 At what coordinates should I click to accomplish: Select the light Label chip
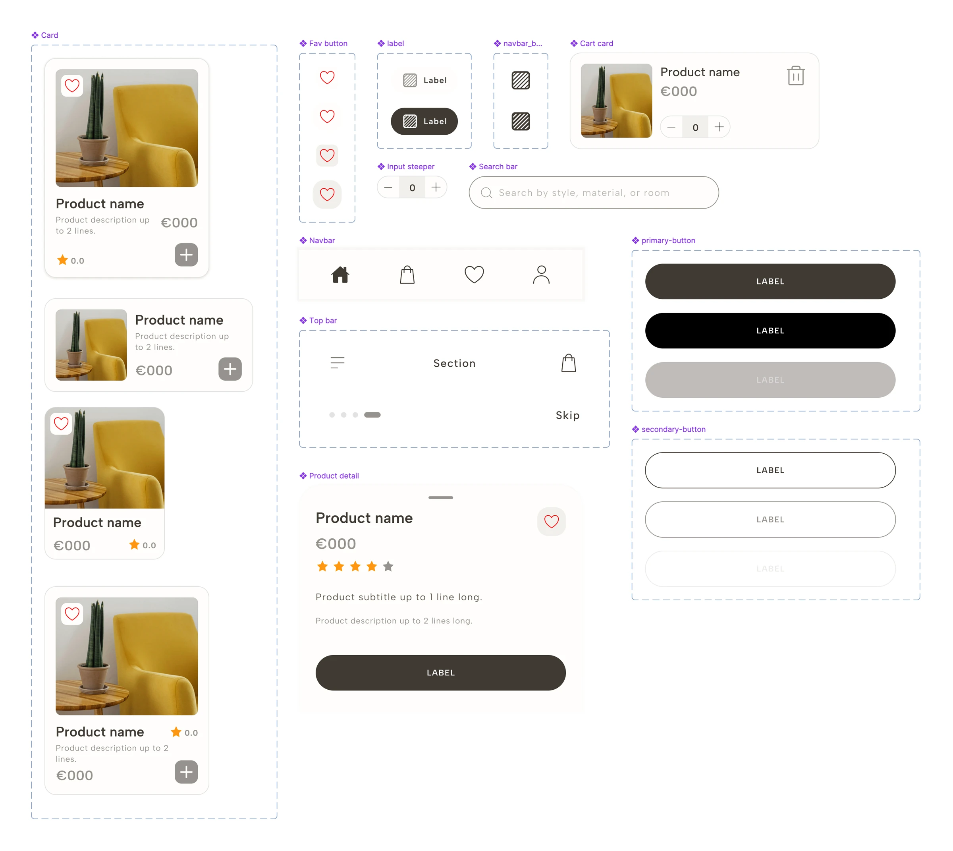point(424,80)
